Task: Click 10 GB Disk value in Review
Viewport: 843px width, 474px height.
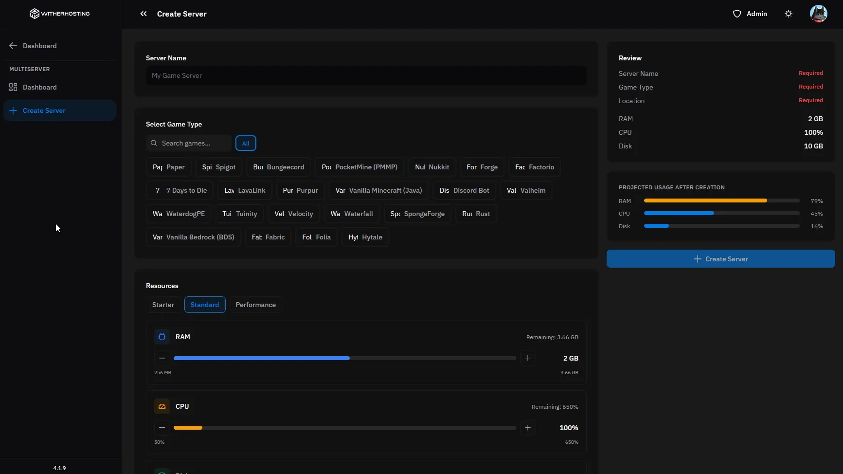Action: (813, 146)
